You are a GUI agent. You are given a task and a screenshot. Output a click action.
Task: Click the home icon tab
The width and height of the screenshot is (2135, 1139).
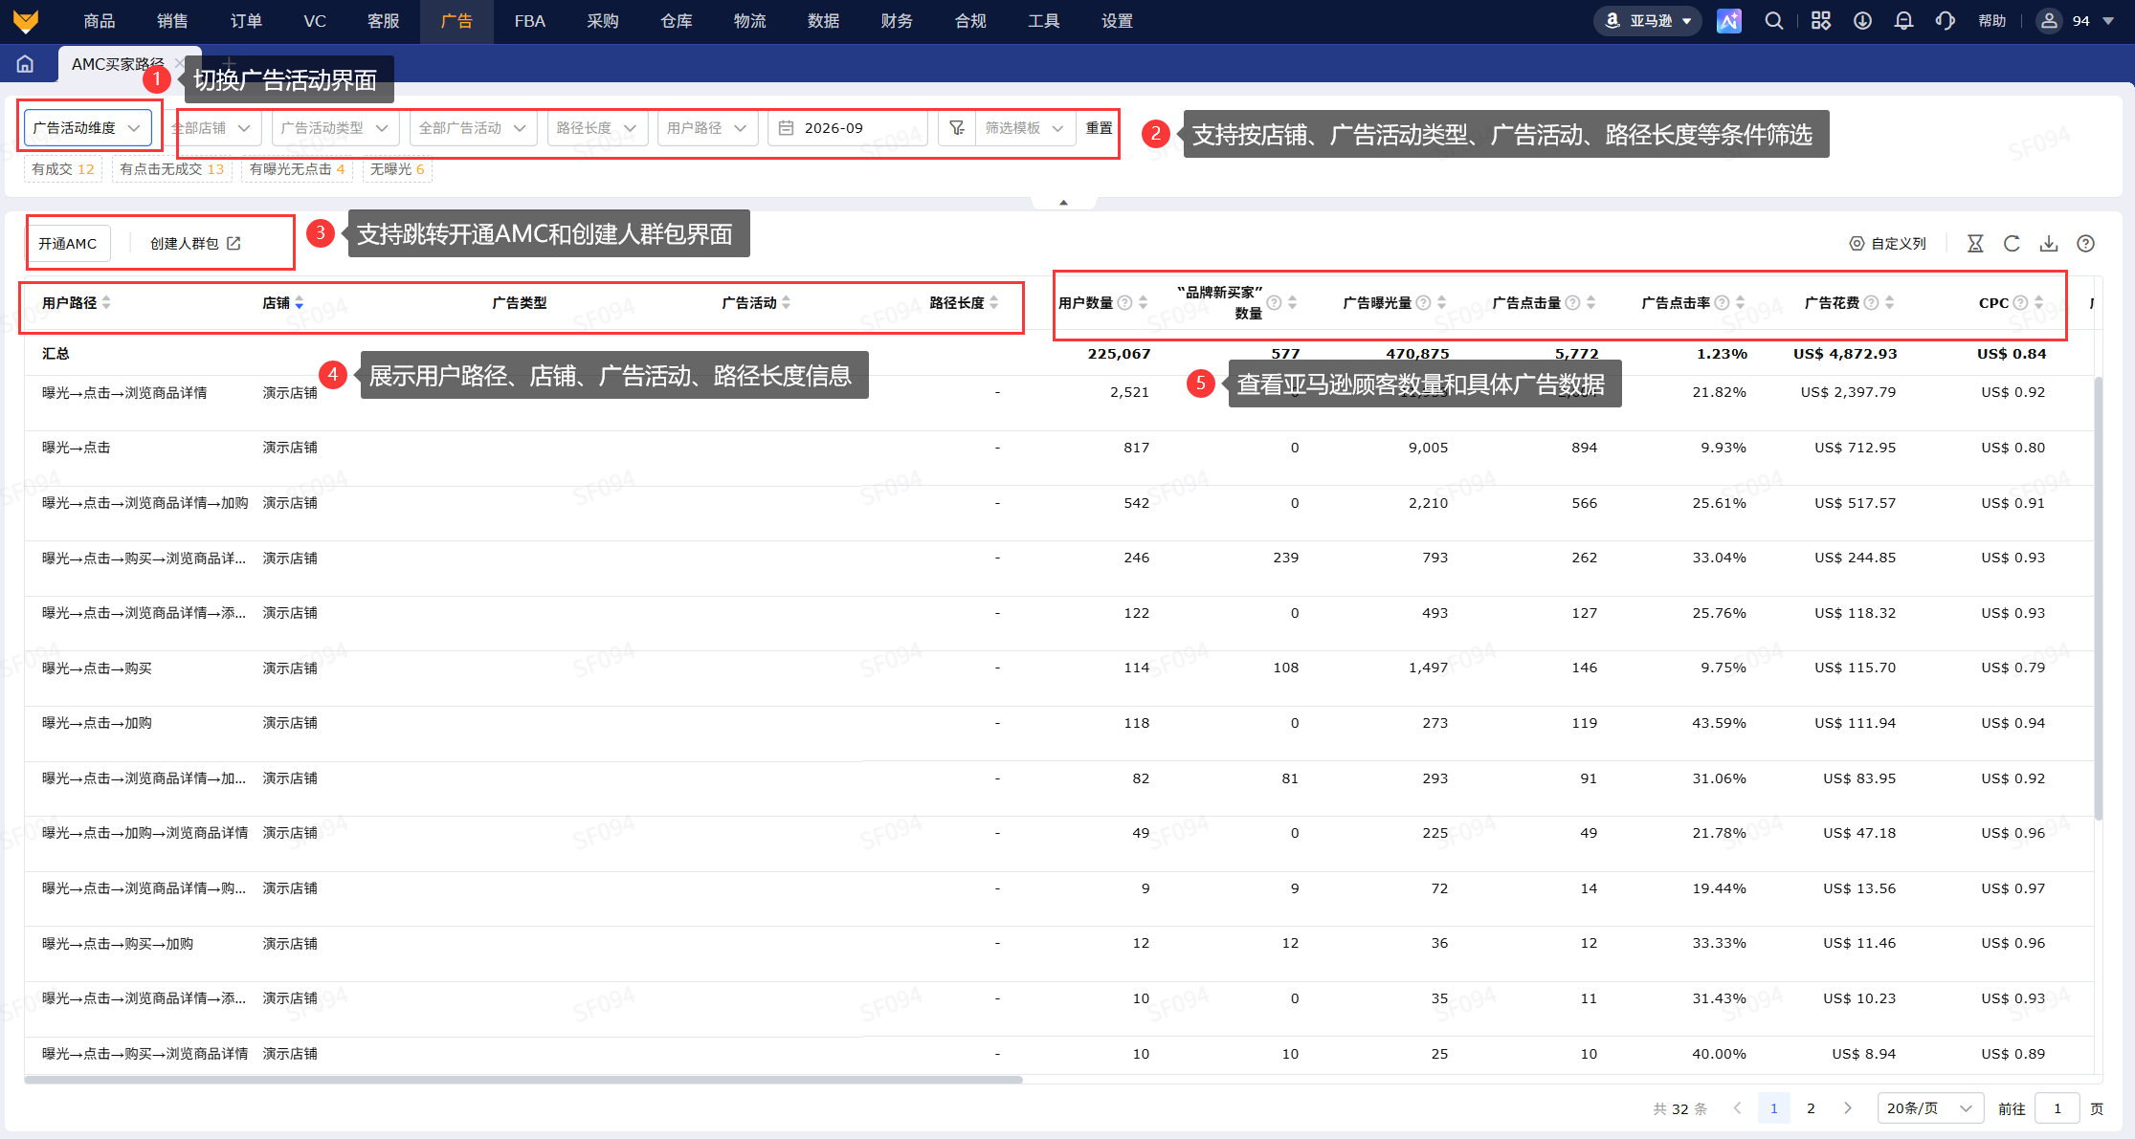coord(25,64)
